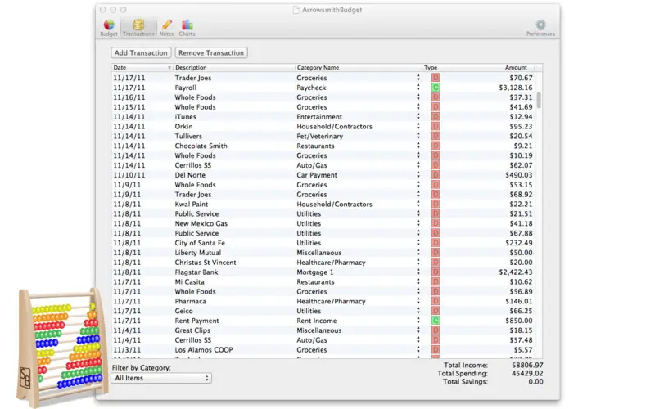
Task: Select the Los Alamos COOP description cell
Action: pos(204,350)
